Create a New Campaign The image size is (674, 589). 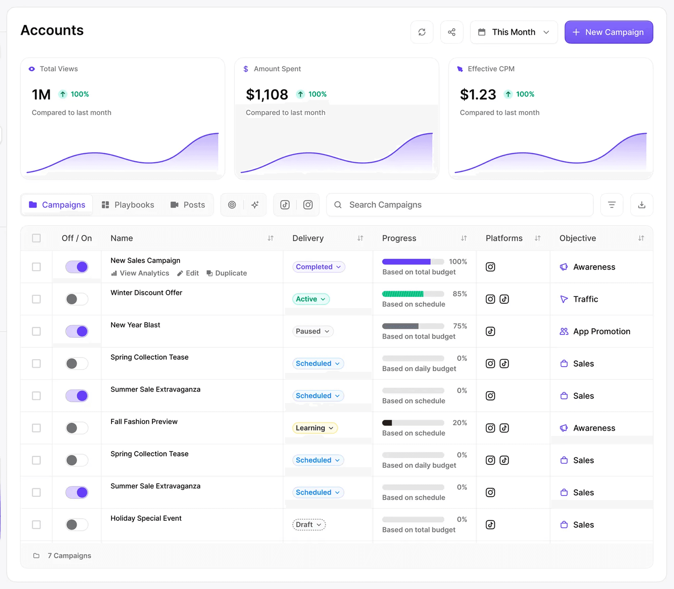pyautogui.click(x=609, y=32)
